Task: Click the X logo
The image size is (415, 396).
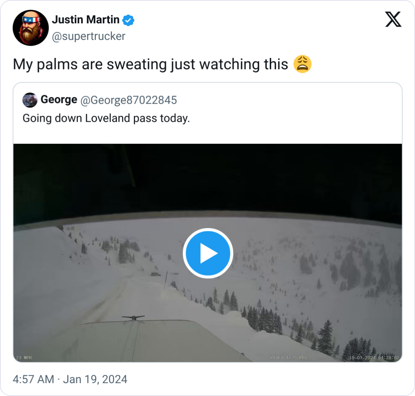Action: (393, 19)
